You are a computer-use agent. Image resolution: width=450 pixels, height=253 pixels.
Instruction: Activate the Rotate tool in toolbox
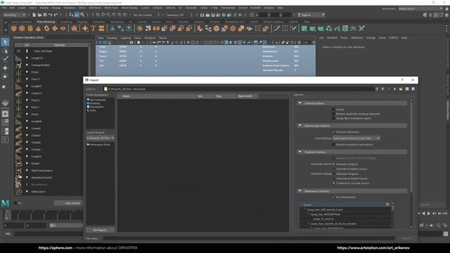point(5,77)
